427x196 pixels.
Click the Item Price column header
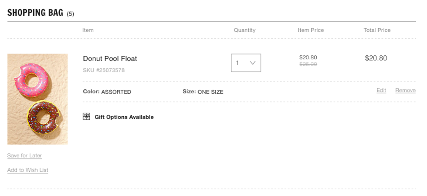[x=311, y=30]
